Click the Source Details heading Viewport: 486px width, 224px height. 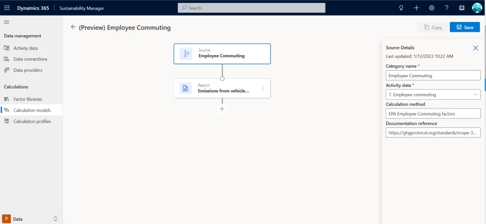pyautogui.click(x=400, y=47)
